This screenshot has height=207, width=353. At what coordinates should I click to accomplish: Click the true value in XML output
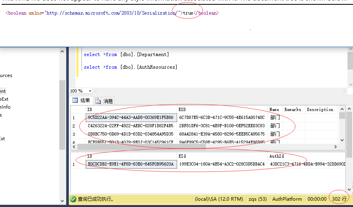pyautogui.click(x=188, y=13)
